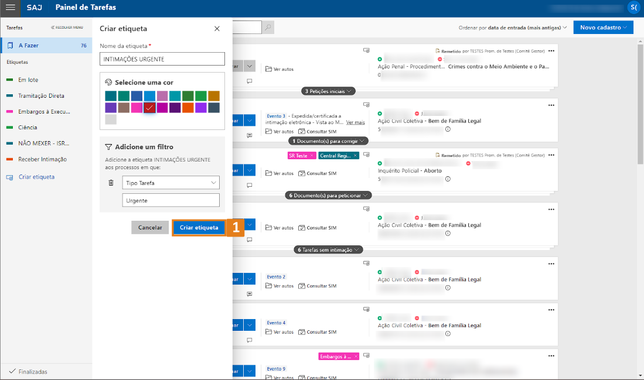Click info icon on Inquérito Policial card

pyautogui.click(x=448, y=179)
